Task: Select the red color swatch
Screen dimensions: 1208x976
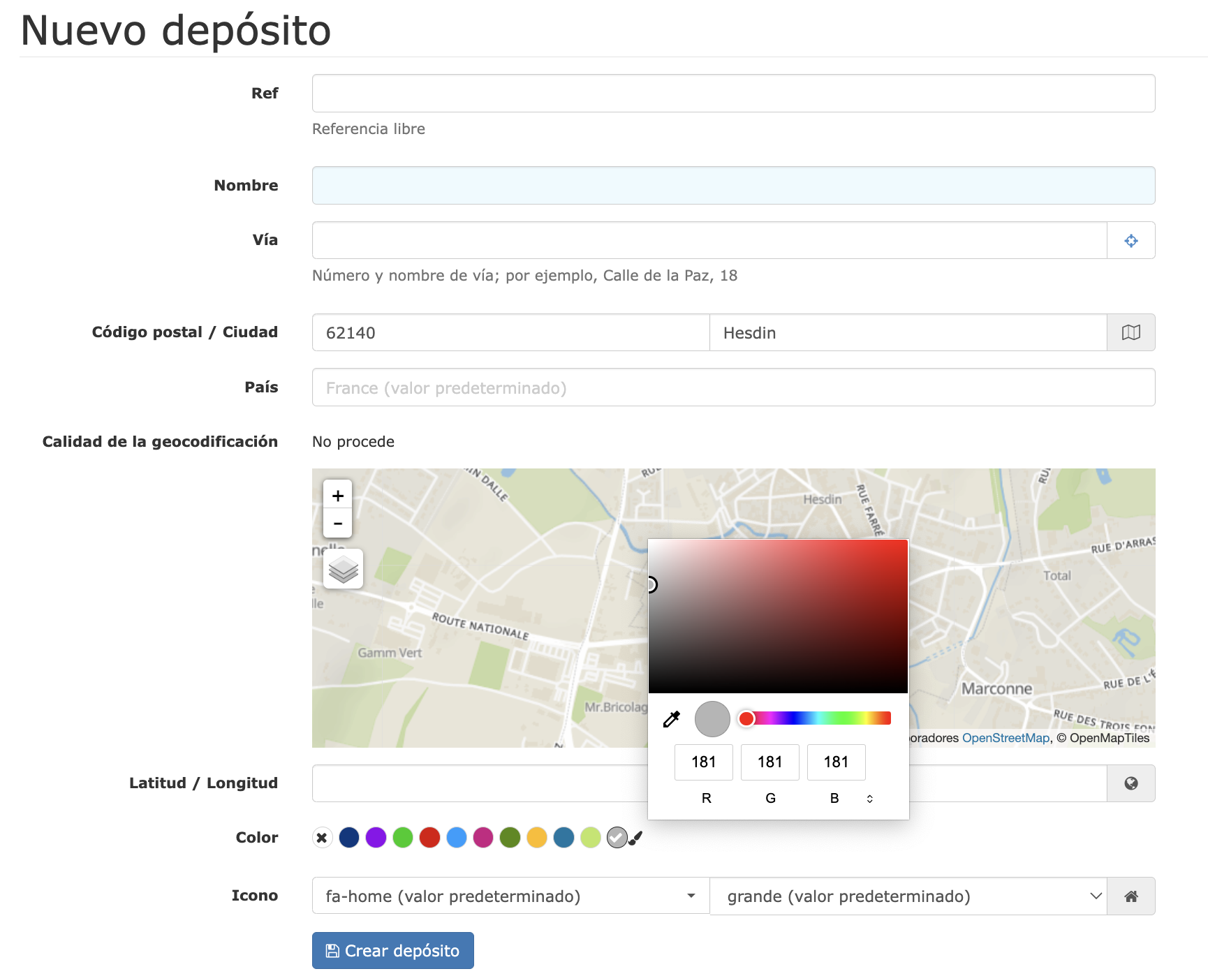Action: 429,837
